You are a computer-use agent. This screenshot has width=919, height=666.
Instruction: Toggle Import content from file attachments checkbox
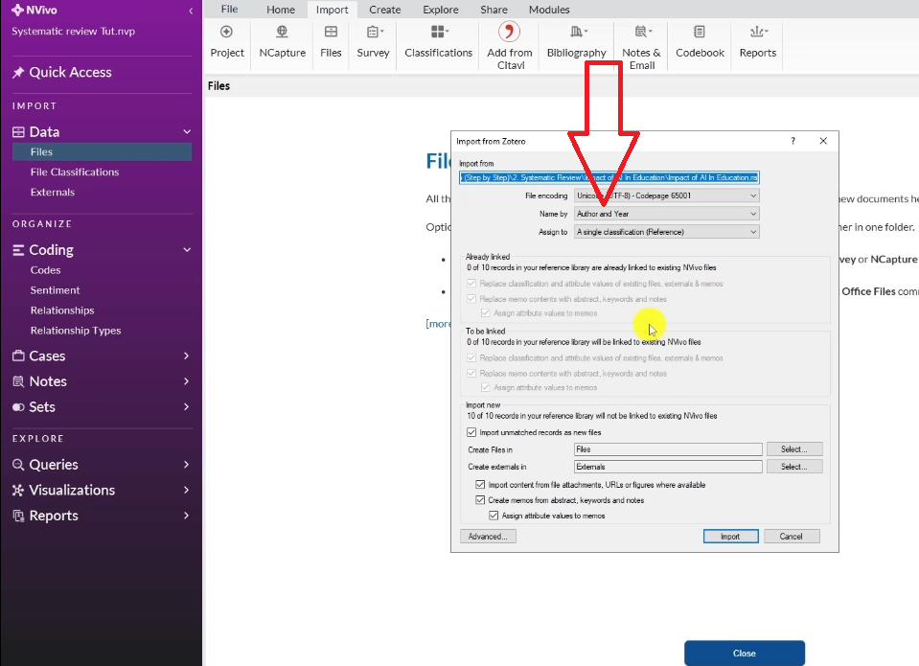pos(480,484)
